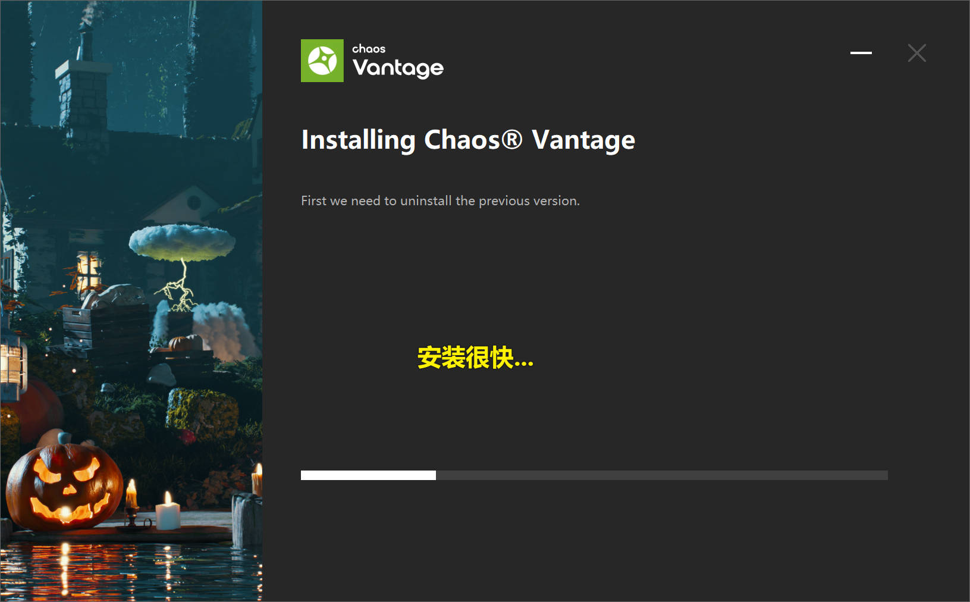Click the brick chimney on the rooftop
Screen dimensions: 970x602
click(83, 89)
